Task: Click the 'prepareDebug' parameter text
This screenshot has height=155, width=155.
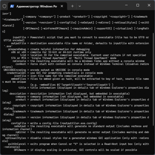Action: pos(17,49)
